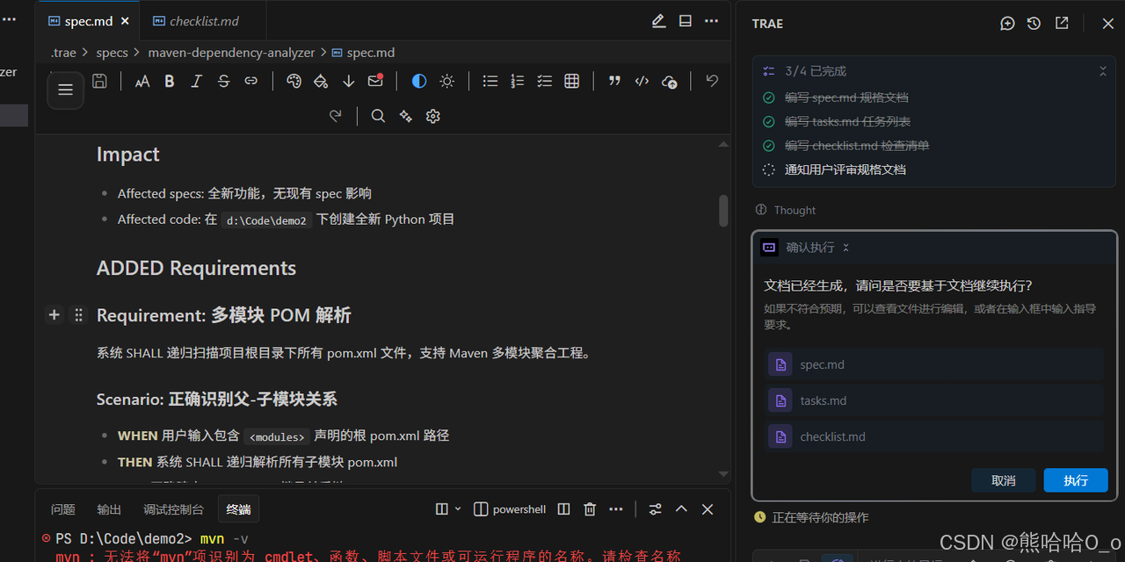The height and width of the screenshot is (562, 1125).
Task: Apply strikethrough formatting
Action: pos(223,81)
